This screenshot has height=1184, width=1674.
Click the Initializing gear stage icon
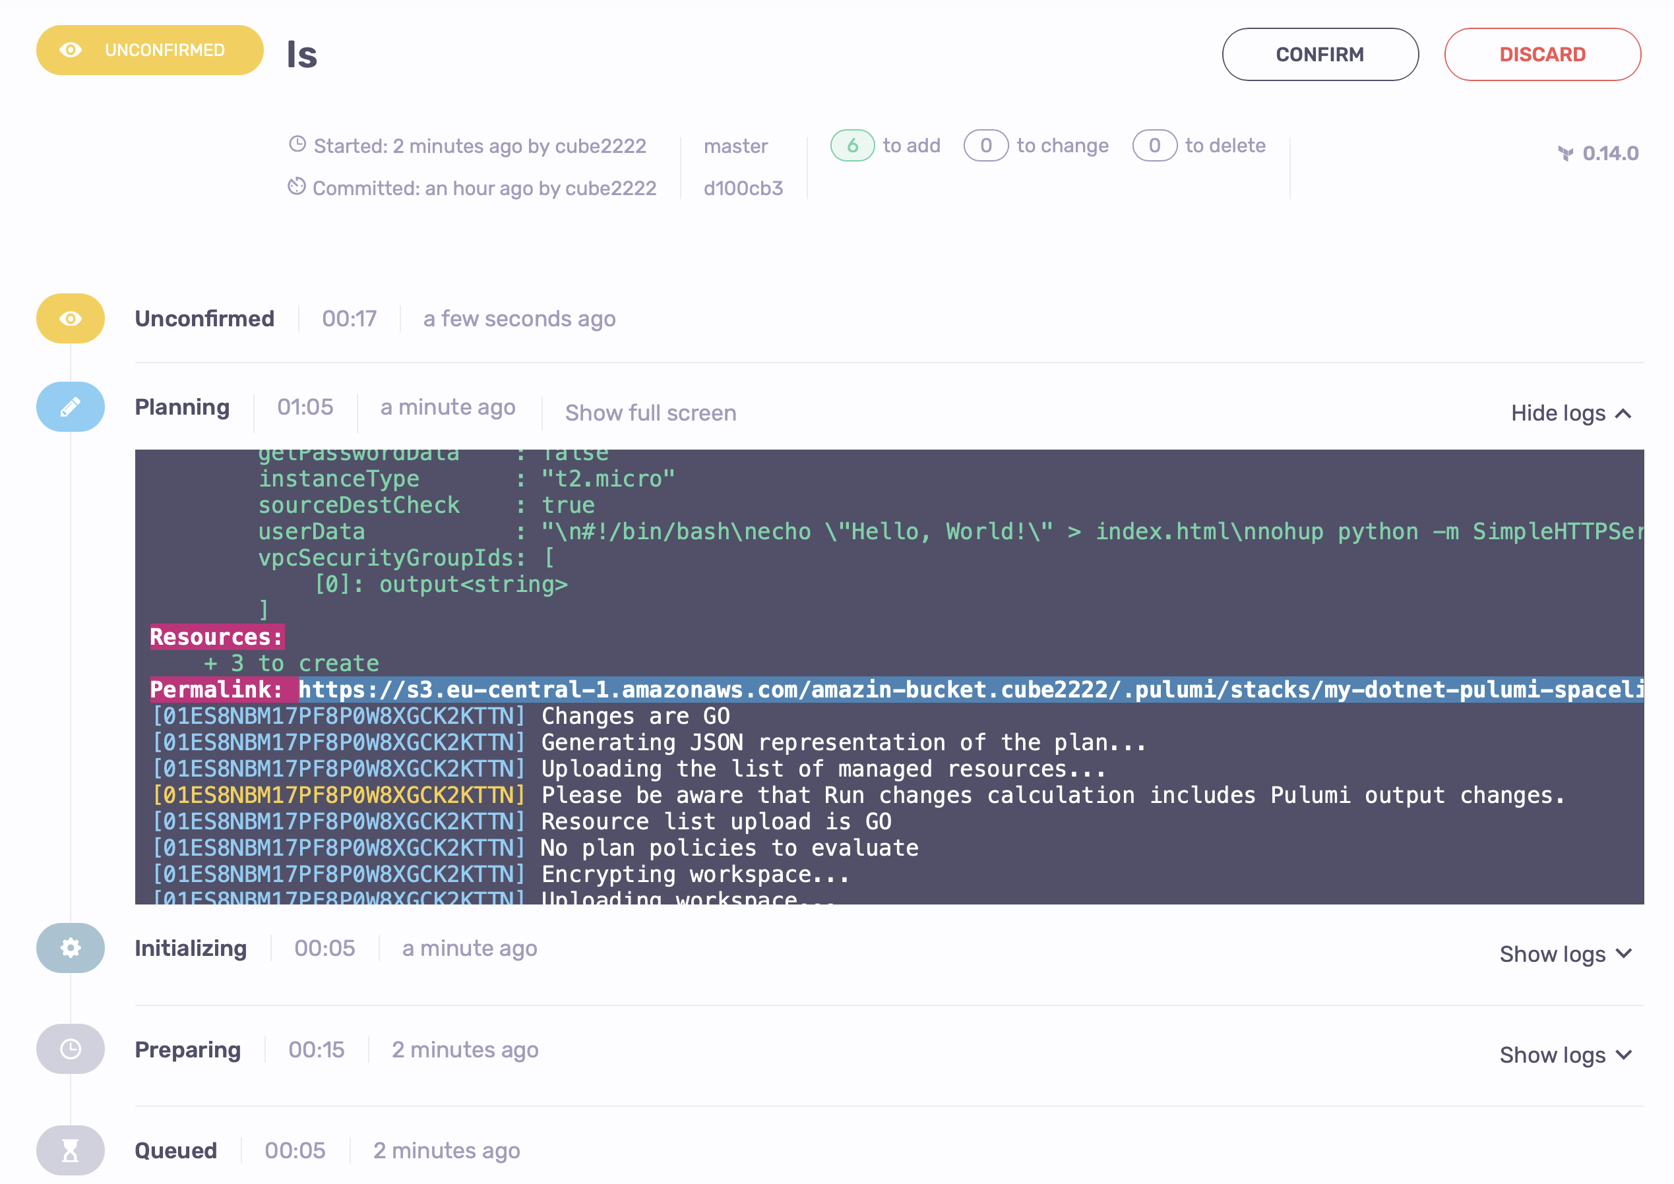tap(70, 948)
